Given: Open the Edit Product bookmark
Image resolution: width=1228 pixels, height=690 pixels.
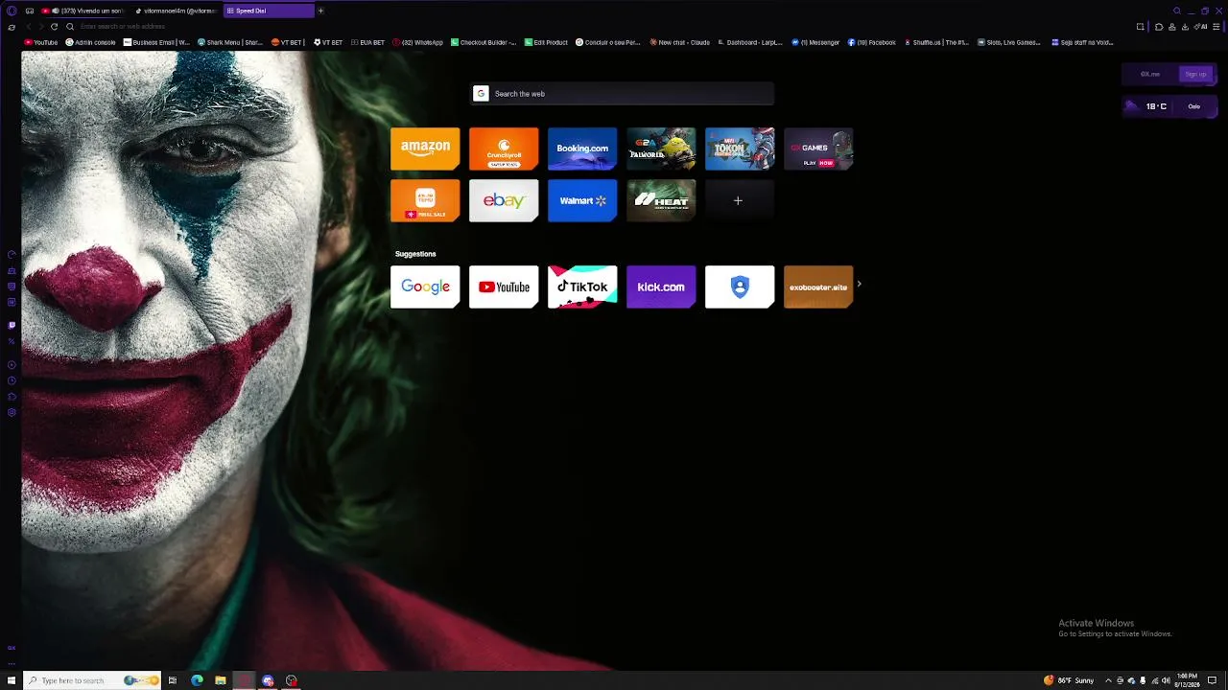Looking at the screenshot, I should (546, 42).
